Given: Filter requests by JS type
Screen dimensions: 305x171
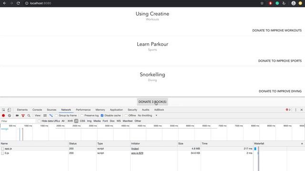Looking at the screenshot, I should point(76,121).
